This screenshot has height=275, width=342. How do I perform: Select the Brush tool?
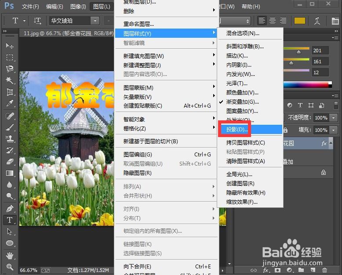pos(10,127)
